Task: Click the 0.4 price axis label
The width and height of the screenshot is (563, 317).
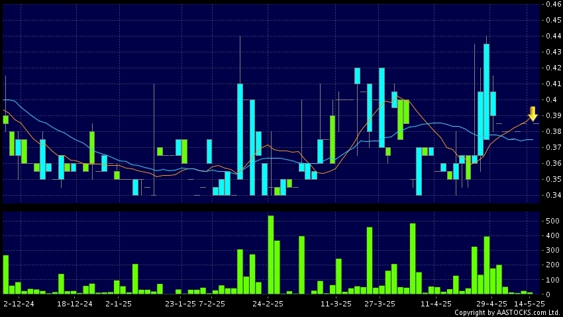Action: 552,99
